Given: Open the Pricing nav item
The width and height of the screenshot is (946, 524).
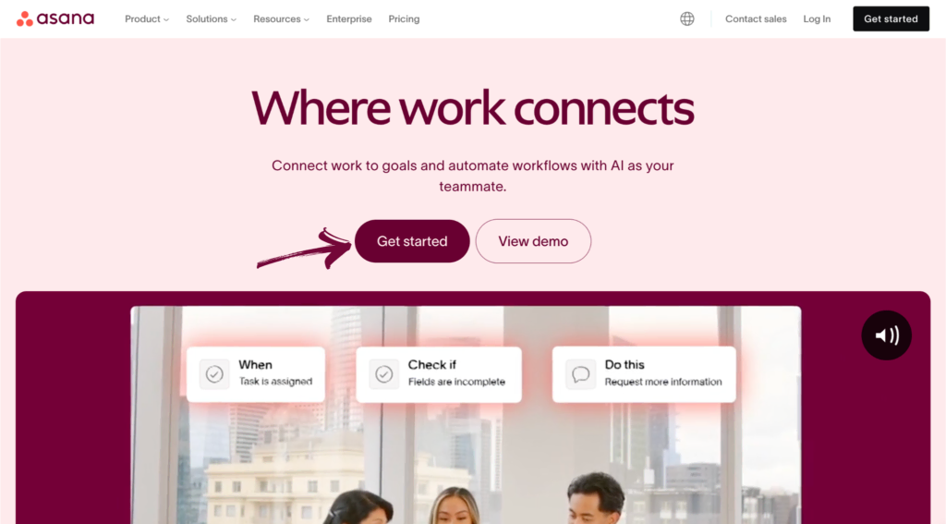Looking at the screenshot, I should pyautogui.click(x=404, y=18).
